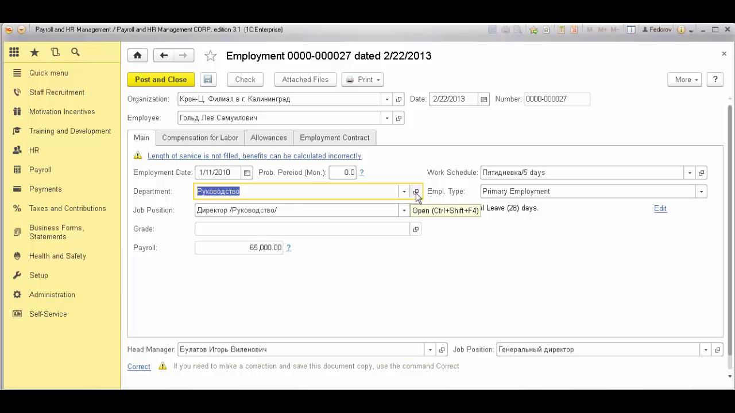Show help for the Payroll amount

(x=289, y=248)
